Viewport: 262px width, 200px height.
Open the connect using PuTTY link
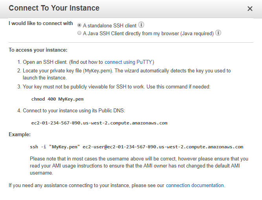128,62
